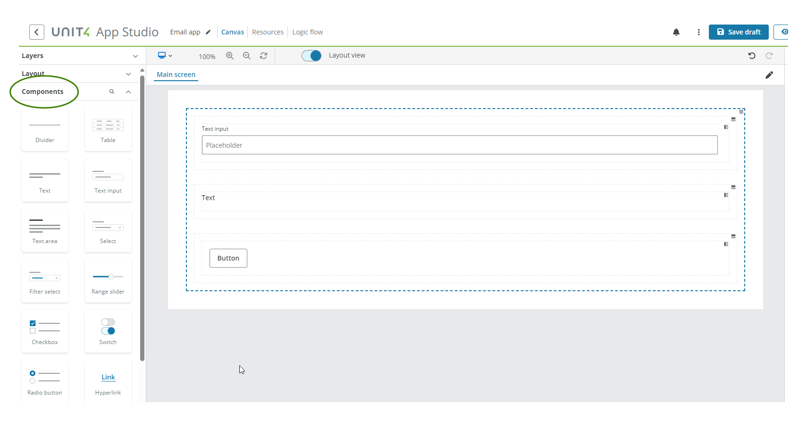Select the Divider component
The height and width of the screenshot is (421, 807).
[x=45, y=130]
